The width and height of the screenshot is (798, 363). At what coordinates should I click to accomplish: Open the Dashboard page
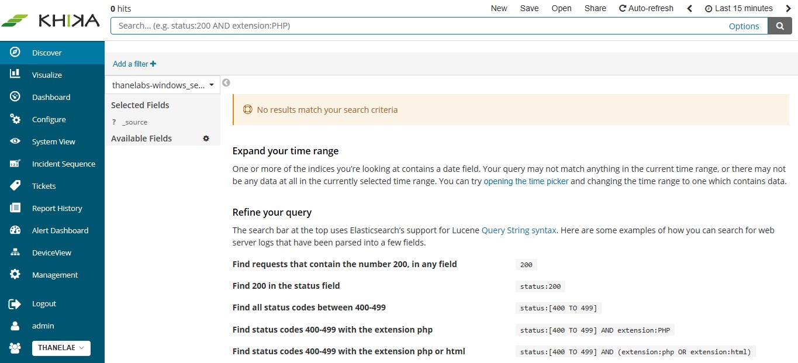click(x=52, y=97)
